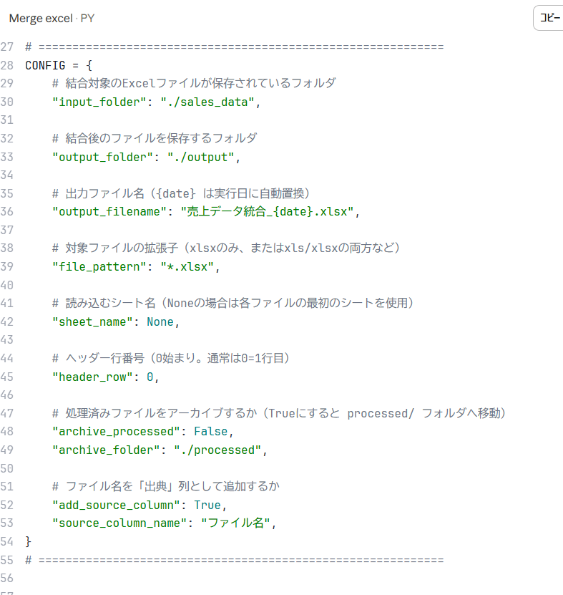Click the "source_column_name" key
563x595 pixels.
[x=120, y=523]
